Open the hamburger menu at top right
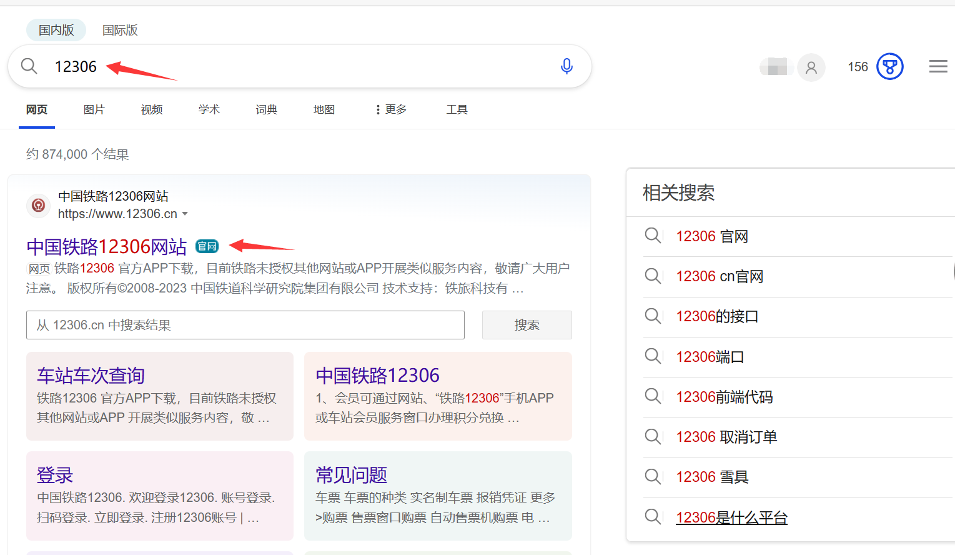This screenshot has width=955, height=555. click(x=938, y=66)
